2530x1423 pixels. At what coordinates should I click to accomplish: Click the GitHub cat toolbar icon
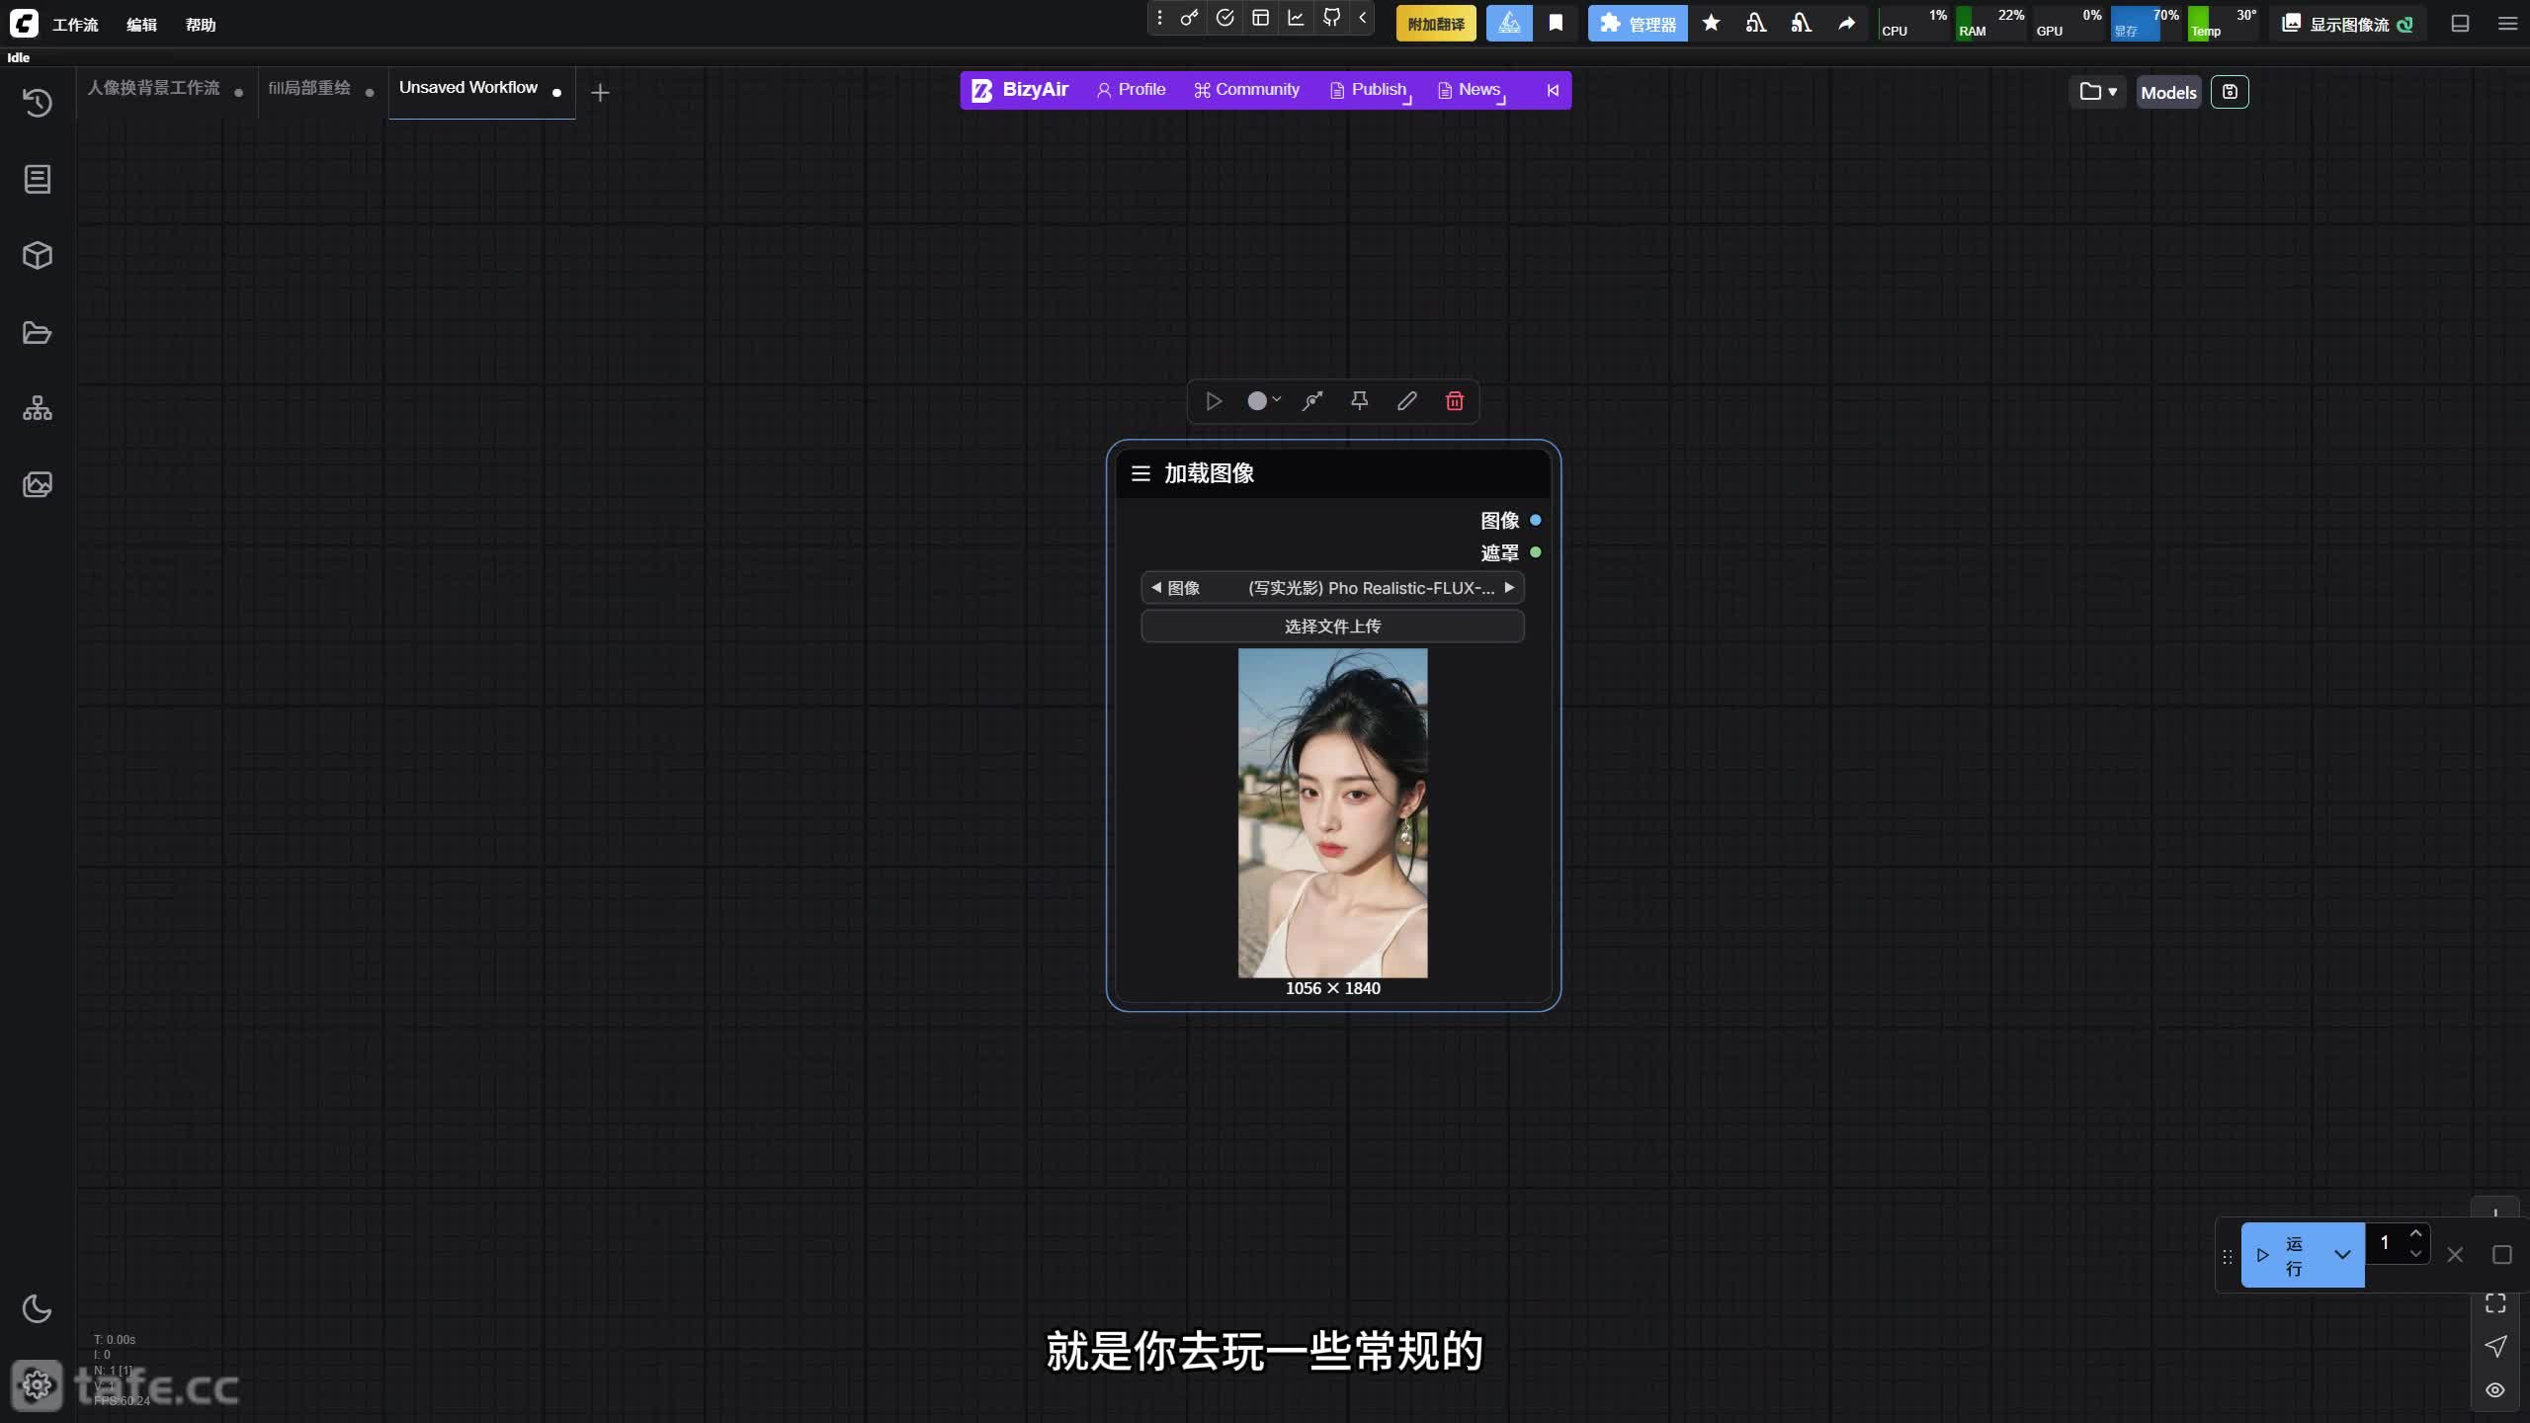point(1332,18)
